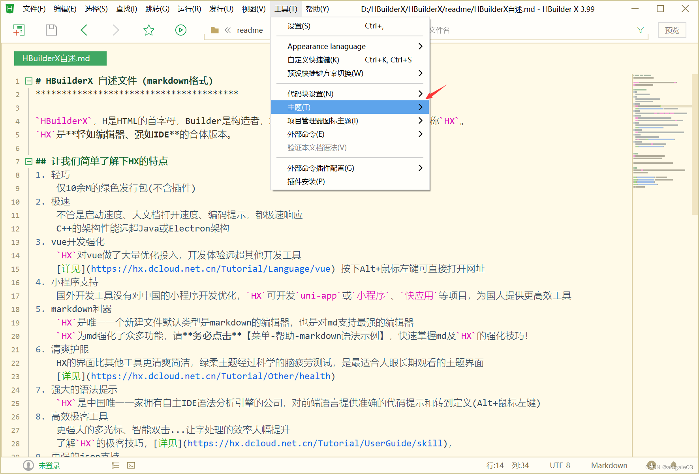
Task: Click the 预览 preview button
Action: click(672, 30)
